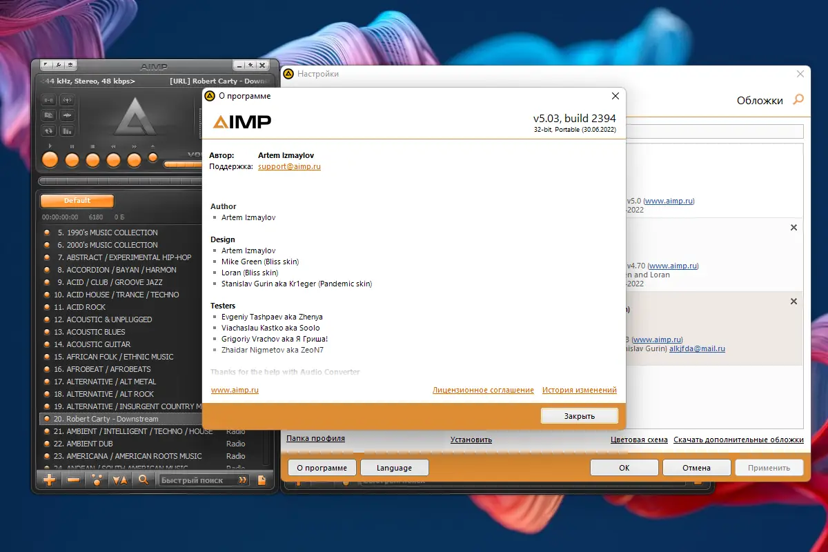Click the folder icon button in player
The height and width of the screenshot is (552, 828).
point(48,115)
